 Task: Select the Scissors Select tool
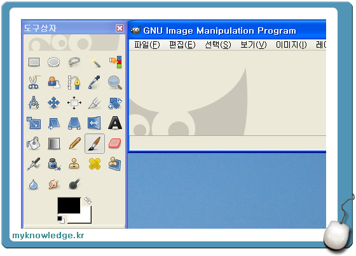coord(34,83)
